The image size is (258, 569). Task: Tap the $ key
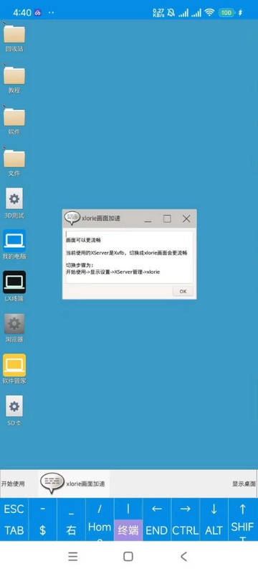pos(43,530)
